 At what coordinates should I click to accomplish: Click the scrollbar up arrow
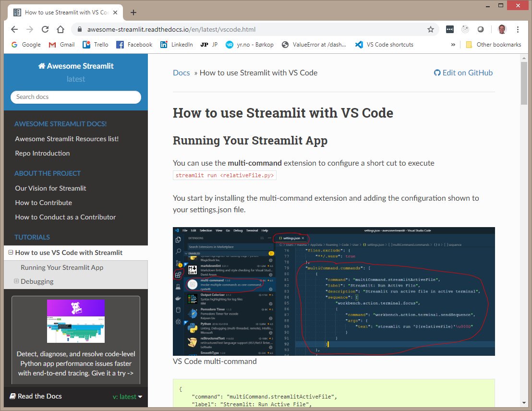pyautogui.click(x=524, y=58)
